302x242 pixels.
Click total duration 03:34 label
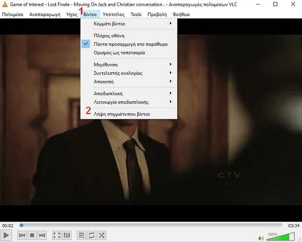pos(294,226)
